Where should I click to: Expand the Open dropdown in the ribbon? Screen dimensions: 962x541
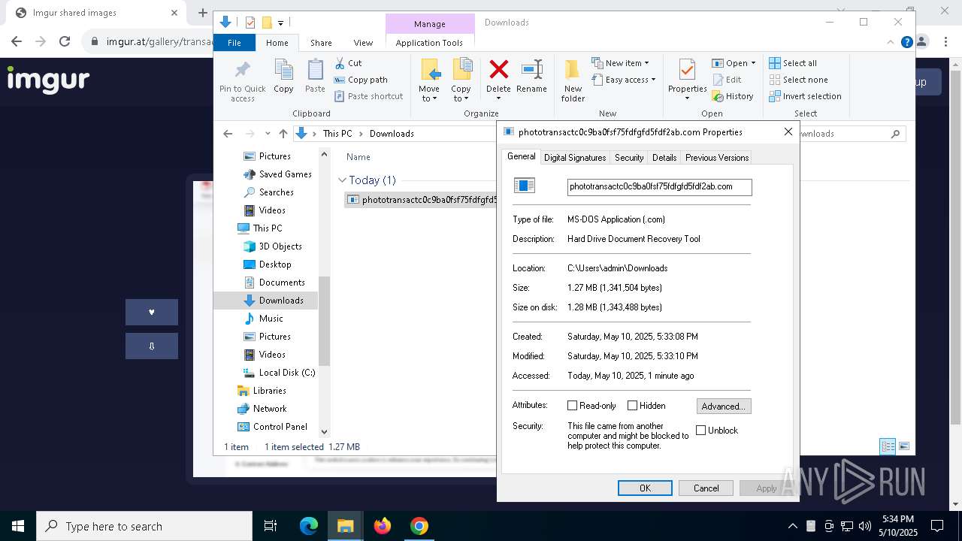coord(753,63)
